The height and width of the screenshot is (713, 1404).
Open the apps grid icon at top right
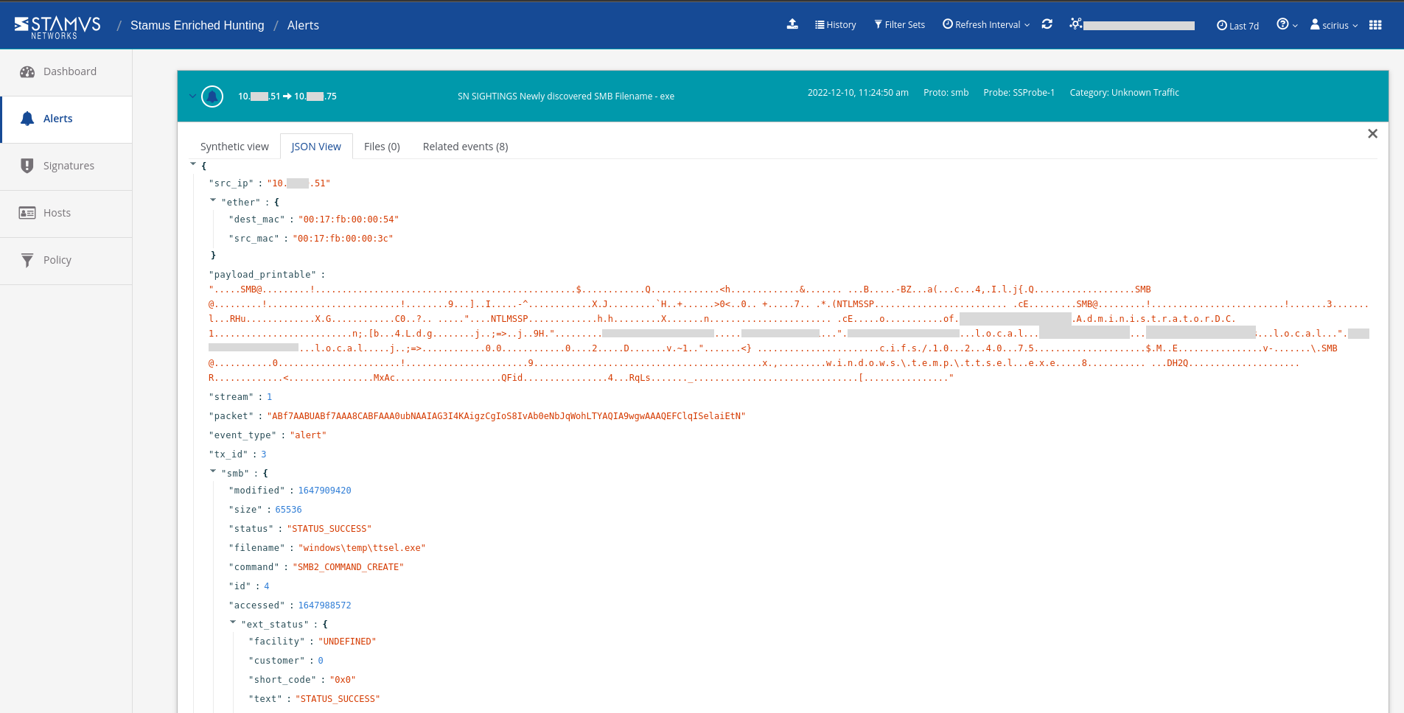[x=1375, y=24]
